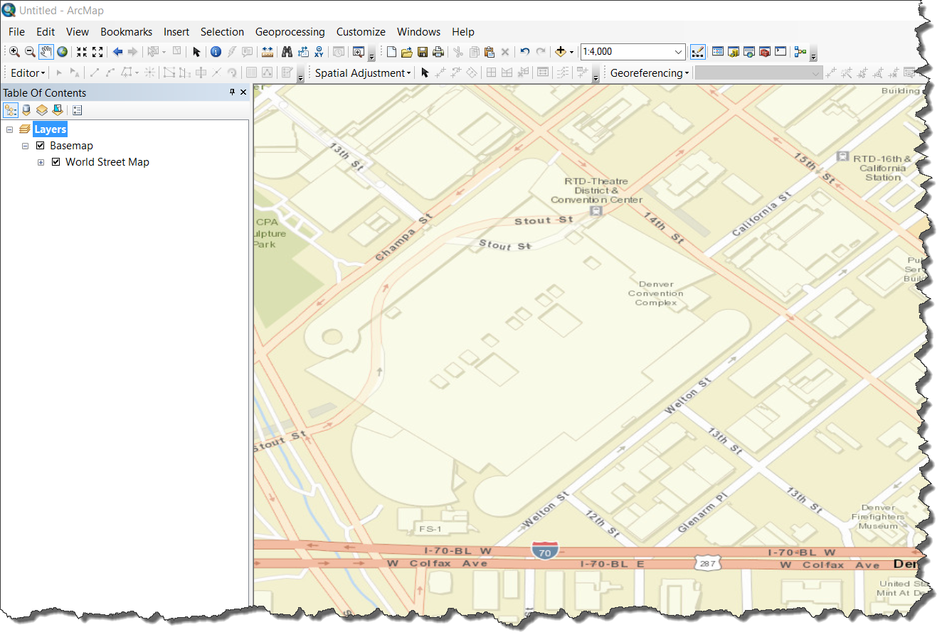Image resolution: width=947 pixels, height=637 pixels.
Task: Click the Georeferencing menu button
Action: (x=650, y=73)
